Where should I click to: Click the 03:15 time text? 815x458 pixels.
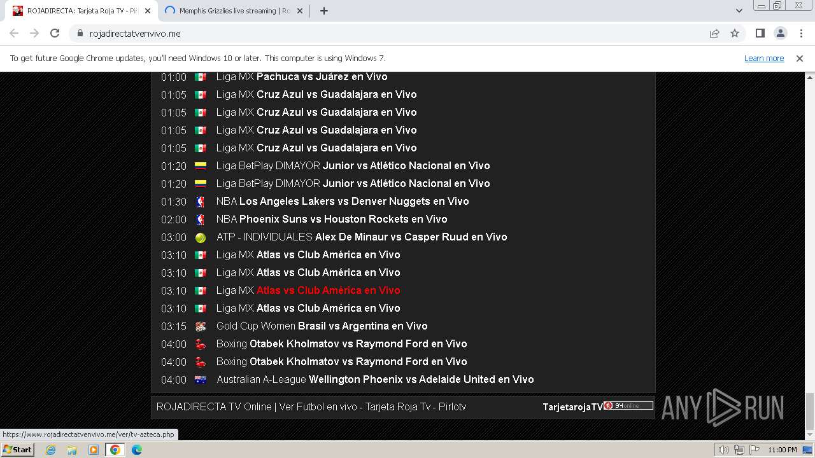(174, 326)
